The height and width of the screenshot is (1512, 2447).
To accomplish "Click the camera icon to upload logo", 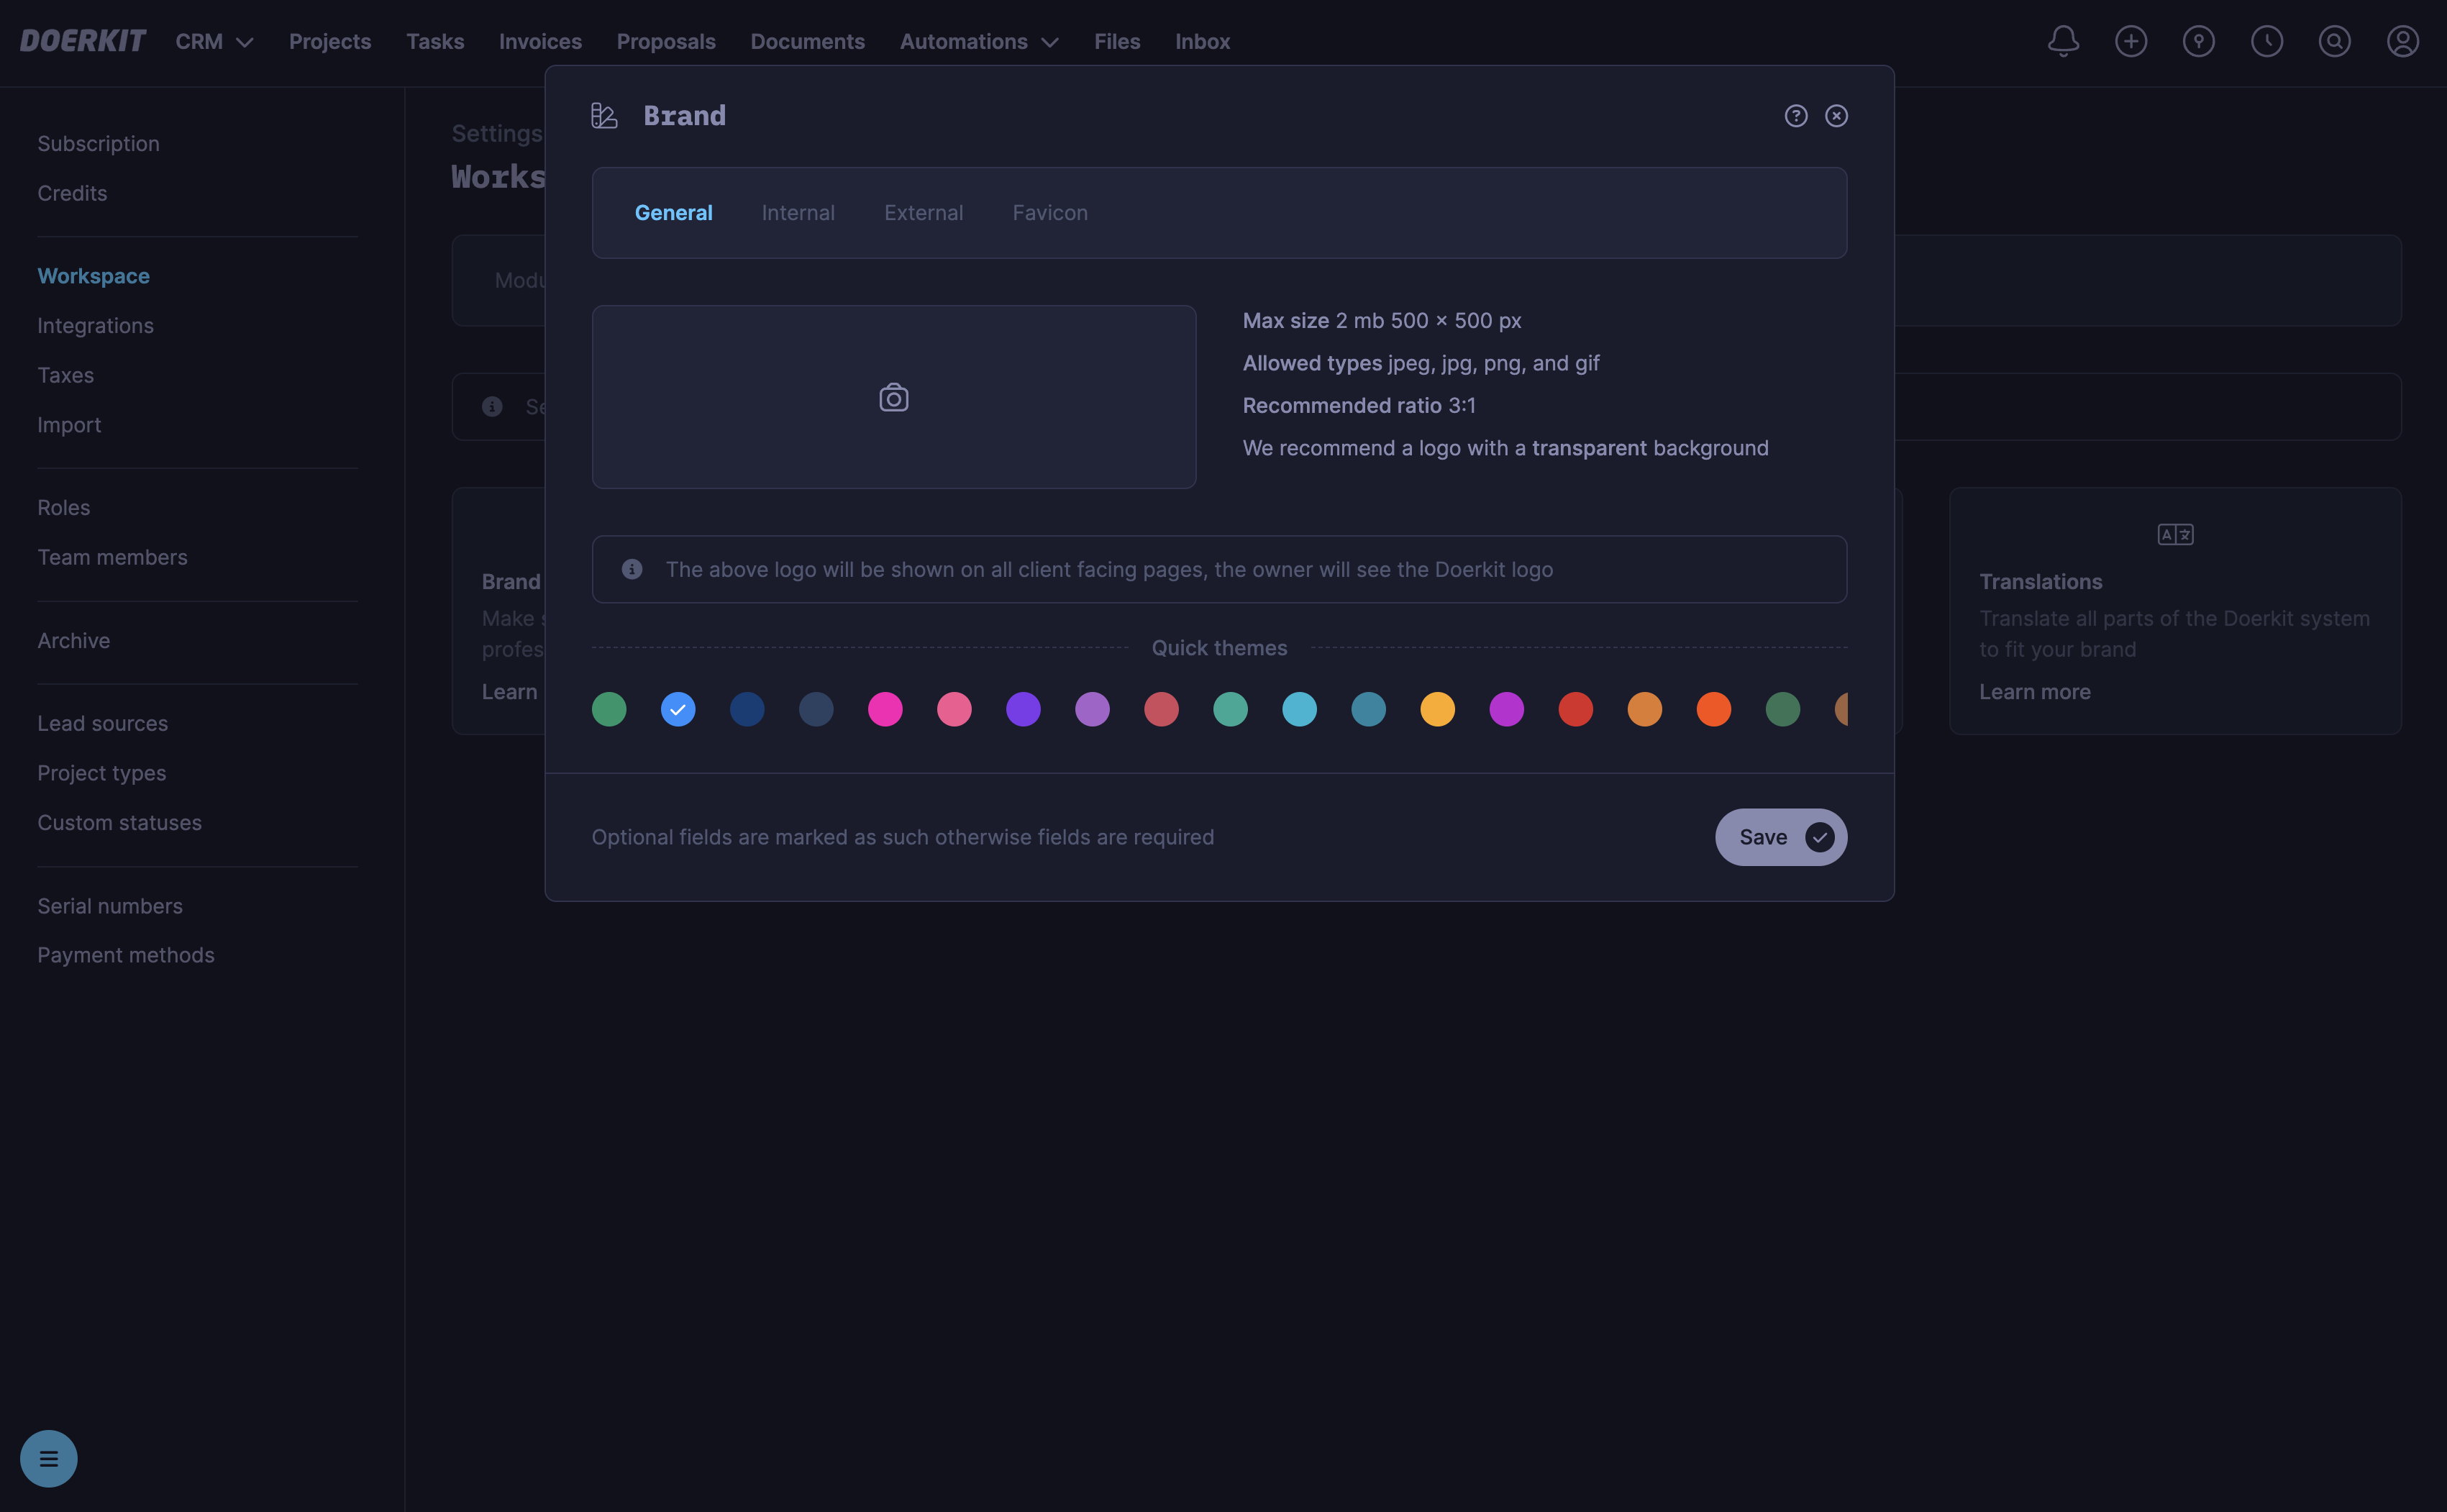I will (x=893, y=398).
